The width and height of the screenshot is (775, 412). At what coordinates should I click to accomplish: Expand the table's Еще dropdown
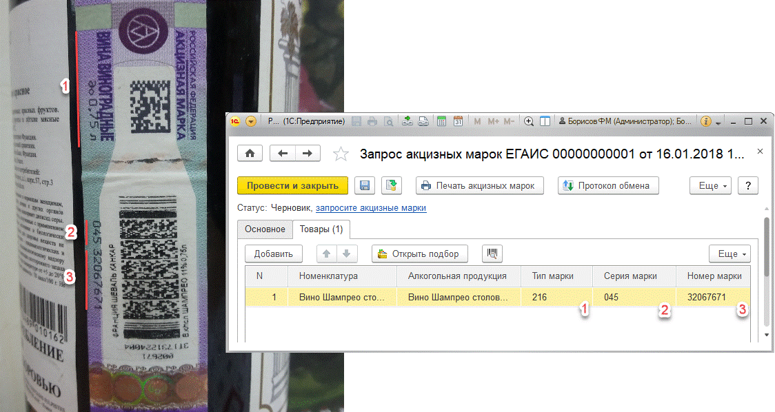[x=729, y=254]
